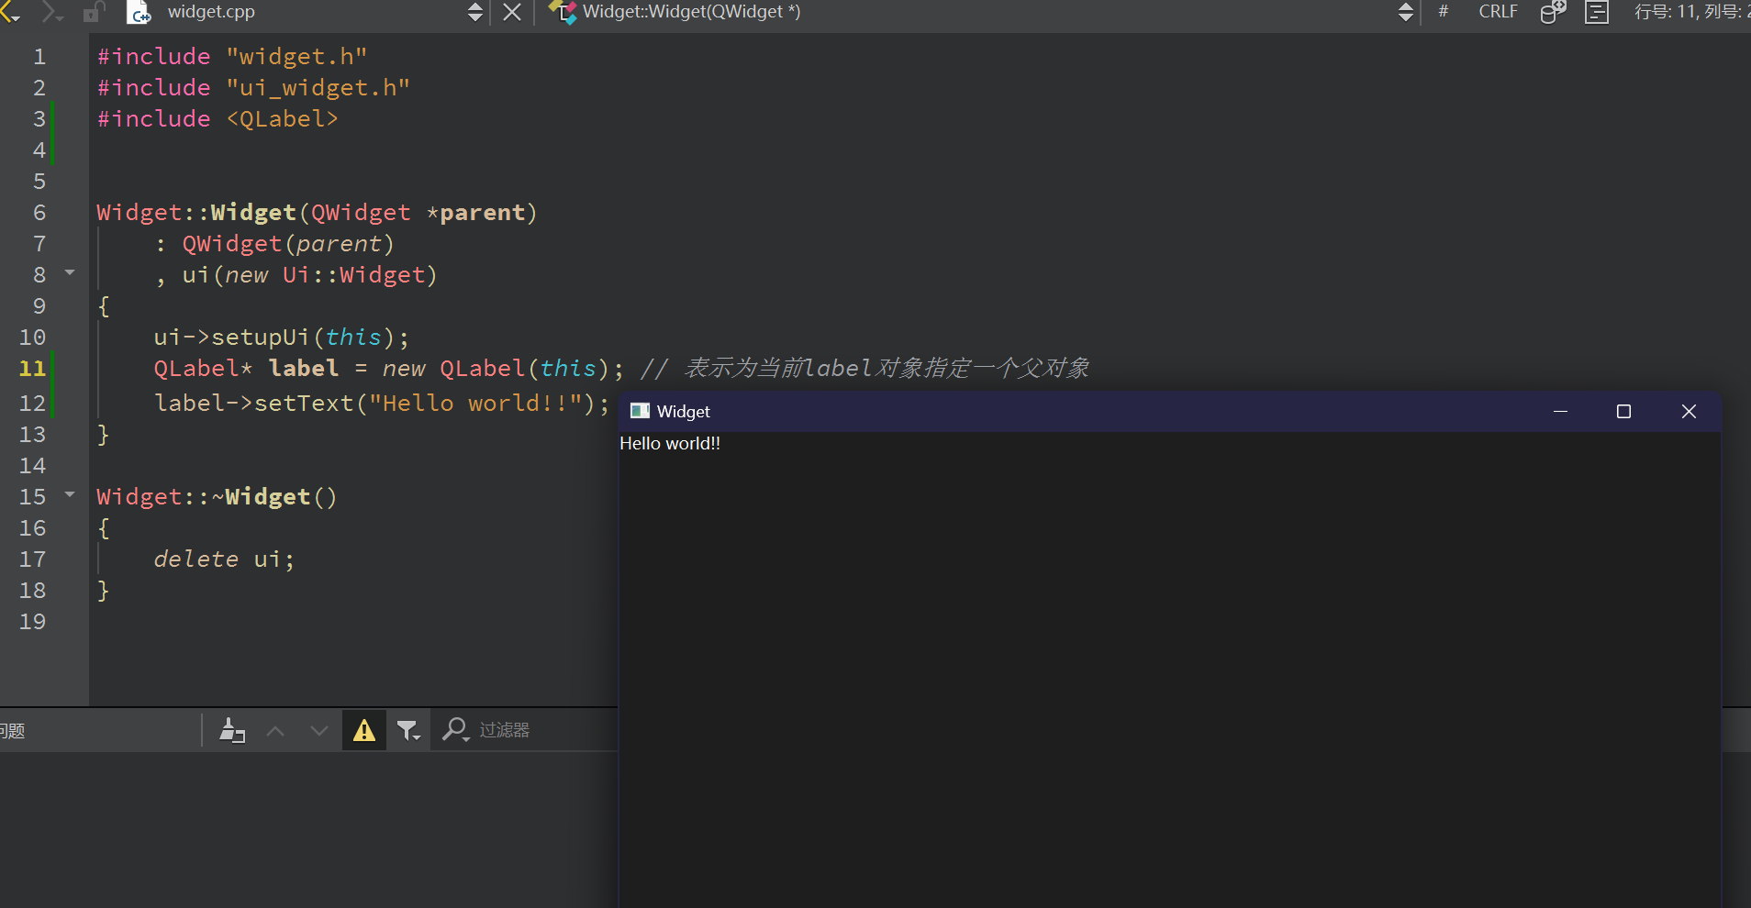Close the widget.cpp document
Image resolution: width=1751 pixels, height=908 pixels.
(x=512, y=12)
